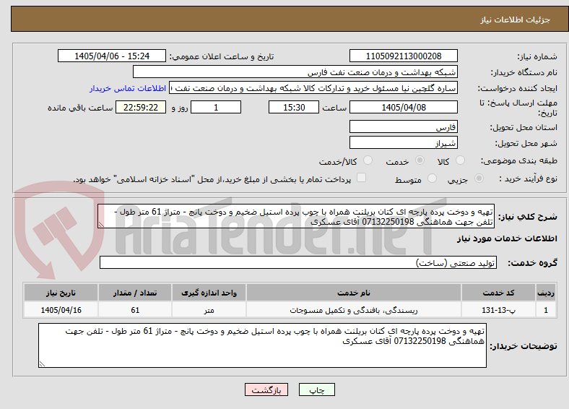Click the مهلت ارسال پاسخ label

click(x=518, y=108)
